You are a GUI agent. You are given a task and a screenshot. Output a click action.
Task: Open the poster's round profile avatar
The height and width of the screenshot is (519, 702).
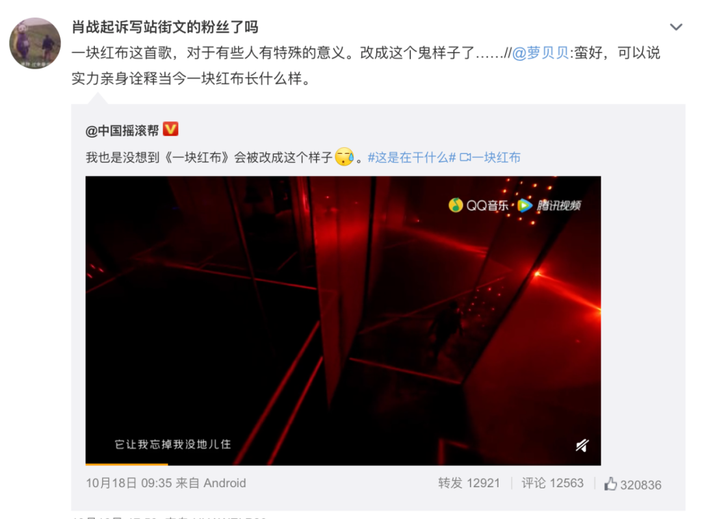click(35, 44)
